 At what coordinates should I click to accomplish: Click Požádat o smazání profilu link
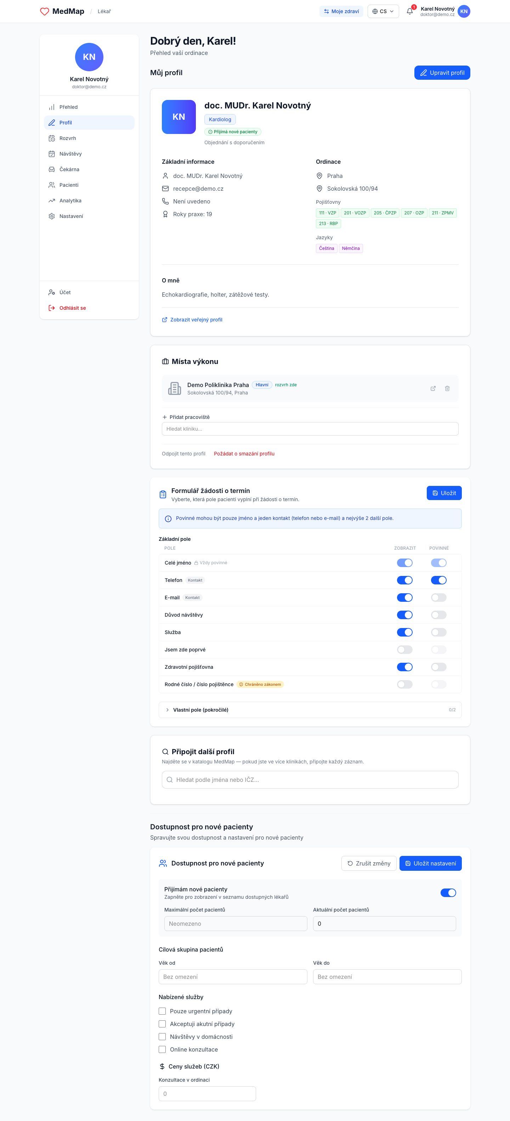(x=244, y=453)
